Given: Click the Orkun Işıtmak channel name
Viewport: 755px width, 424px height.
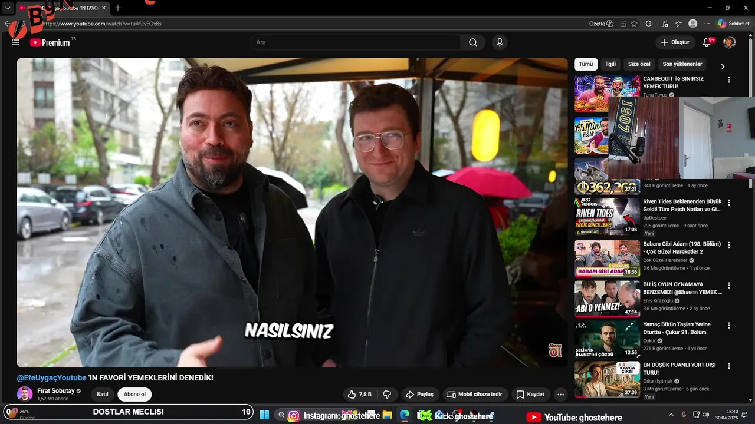Looking at the screenshot, I should pyautogui.click(x=658, y=381).
